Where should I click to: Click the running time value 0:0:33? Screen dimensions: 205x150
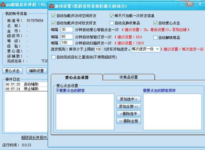pyautogui.click(x=27, y=145)
